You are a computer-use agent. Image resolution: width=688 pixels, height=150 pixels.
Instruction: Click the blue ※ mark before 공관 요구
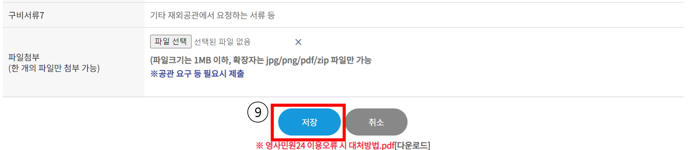pos(154,74)
